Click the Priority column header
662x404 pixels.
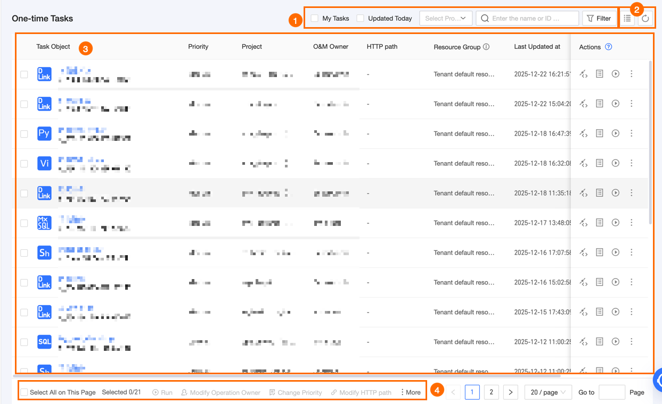coord(198,47)
